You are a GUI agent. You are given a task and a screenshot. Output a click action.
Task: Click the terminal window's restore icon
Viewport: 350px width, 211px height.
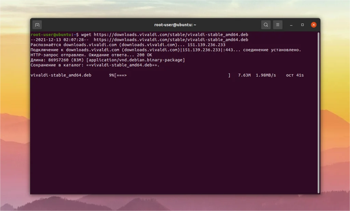(x=302, y=25)
